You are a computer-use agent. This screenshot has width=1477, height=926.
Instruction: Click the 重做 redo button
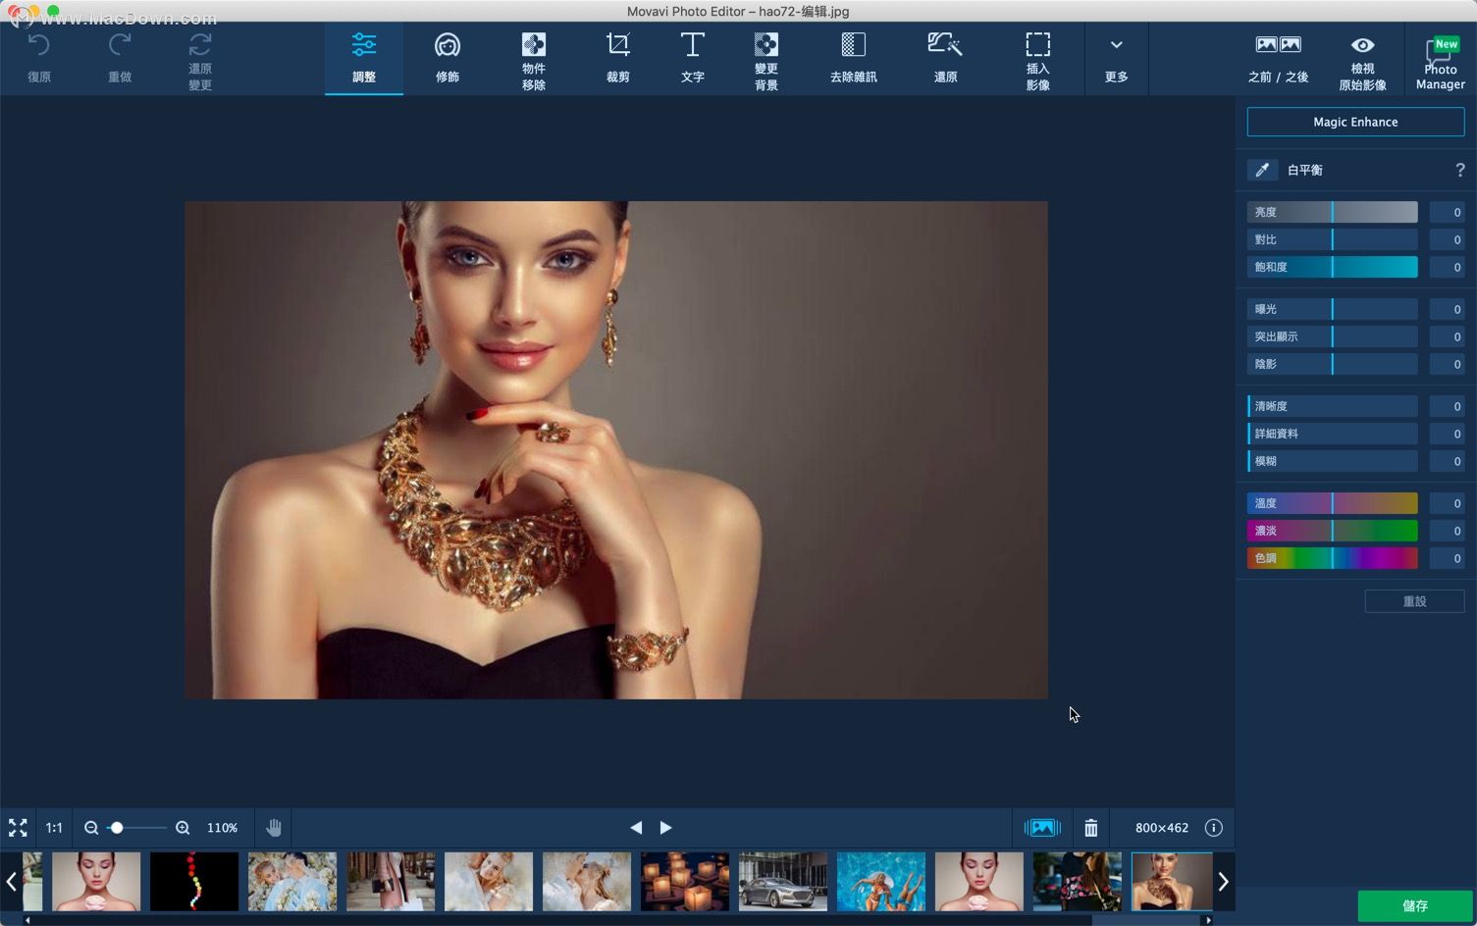coord(120,58)
